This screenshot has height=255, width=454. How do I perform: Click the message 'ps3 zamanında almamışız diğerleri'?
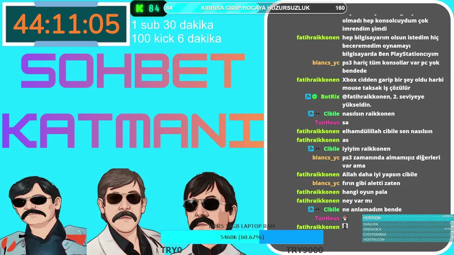391,161
